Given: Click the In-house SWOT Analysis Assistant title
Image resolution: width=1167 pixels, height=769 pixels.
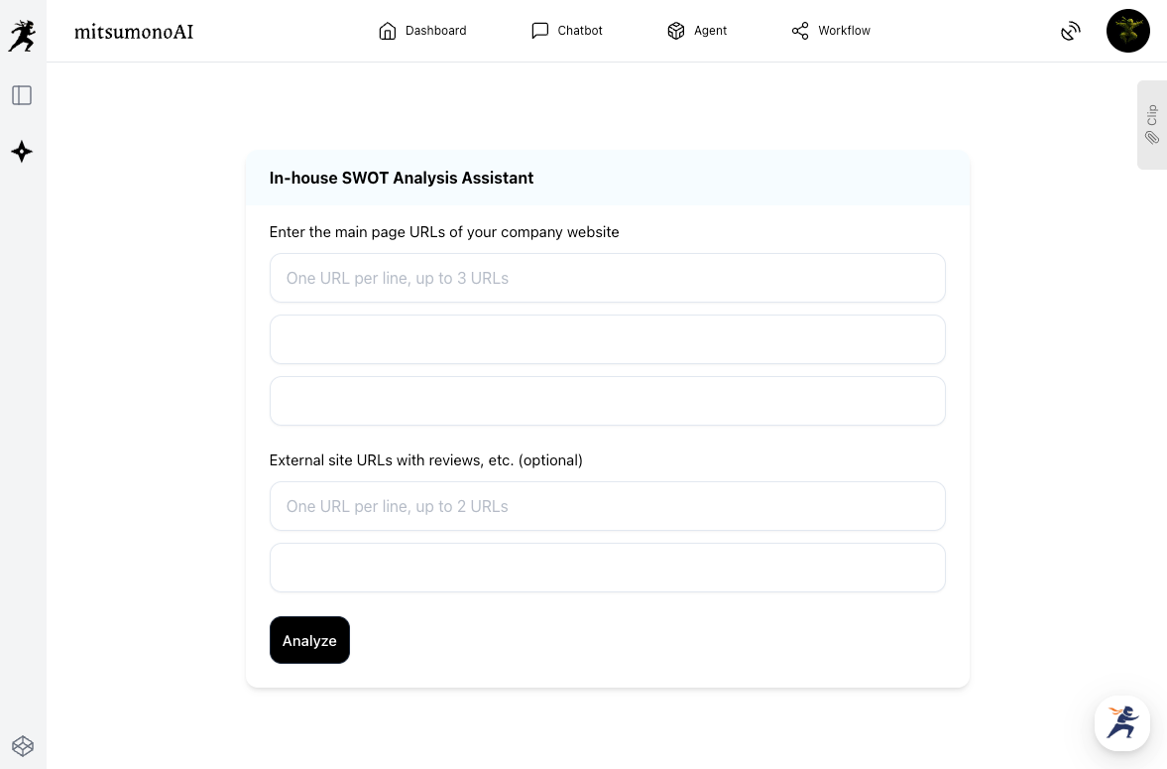Looking at the screenshot, I should coord(402,178).
